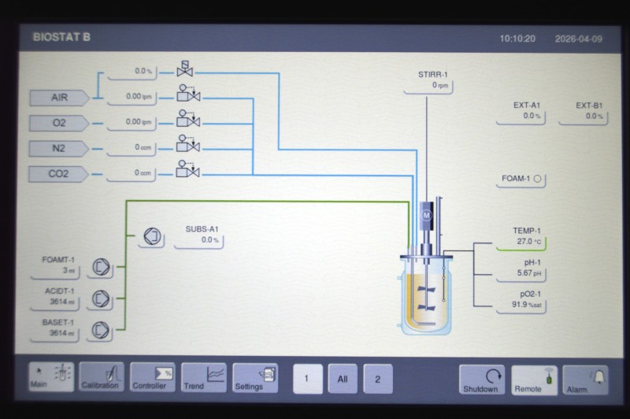
Task: Select the CO2 flow control valve icon
Action: tap(188, 169)
